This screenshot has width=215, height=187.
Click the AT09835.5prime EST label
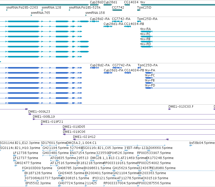[x=63, y=158]
